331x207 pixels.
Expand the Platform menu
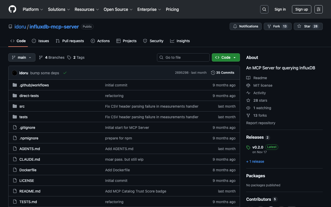pos(33,9)
